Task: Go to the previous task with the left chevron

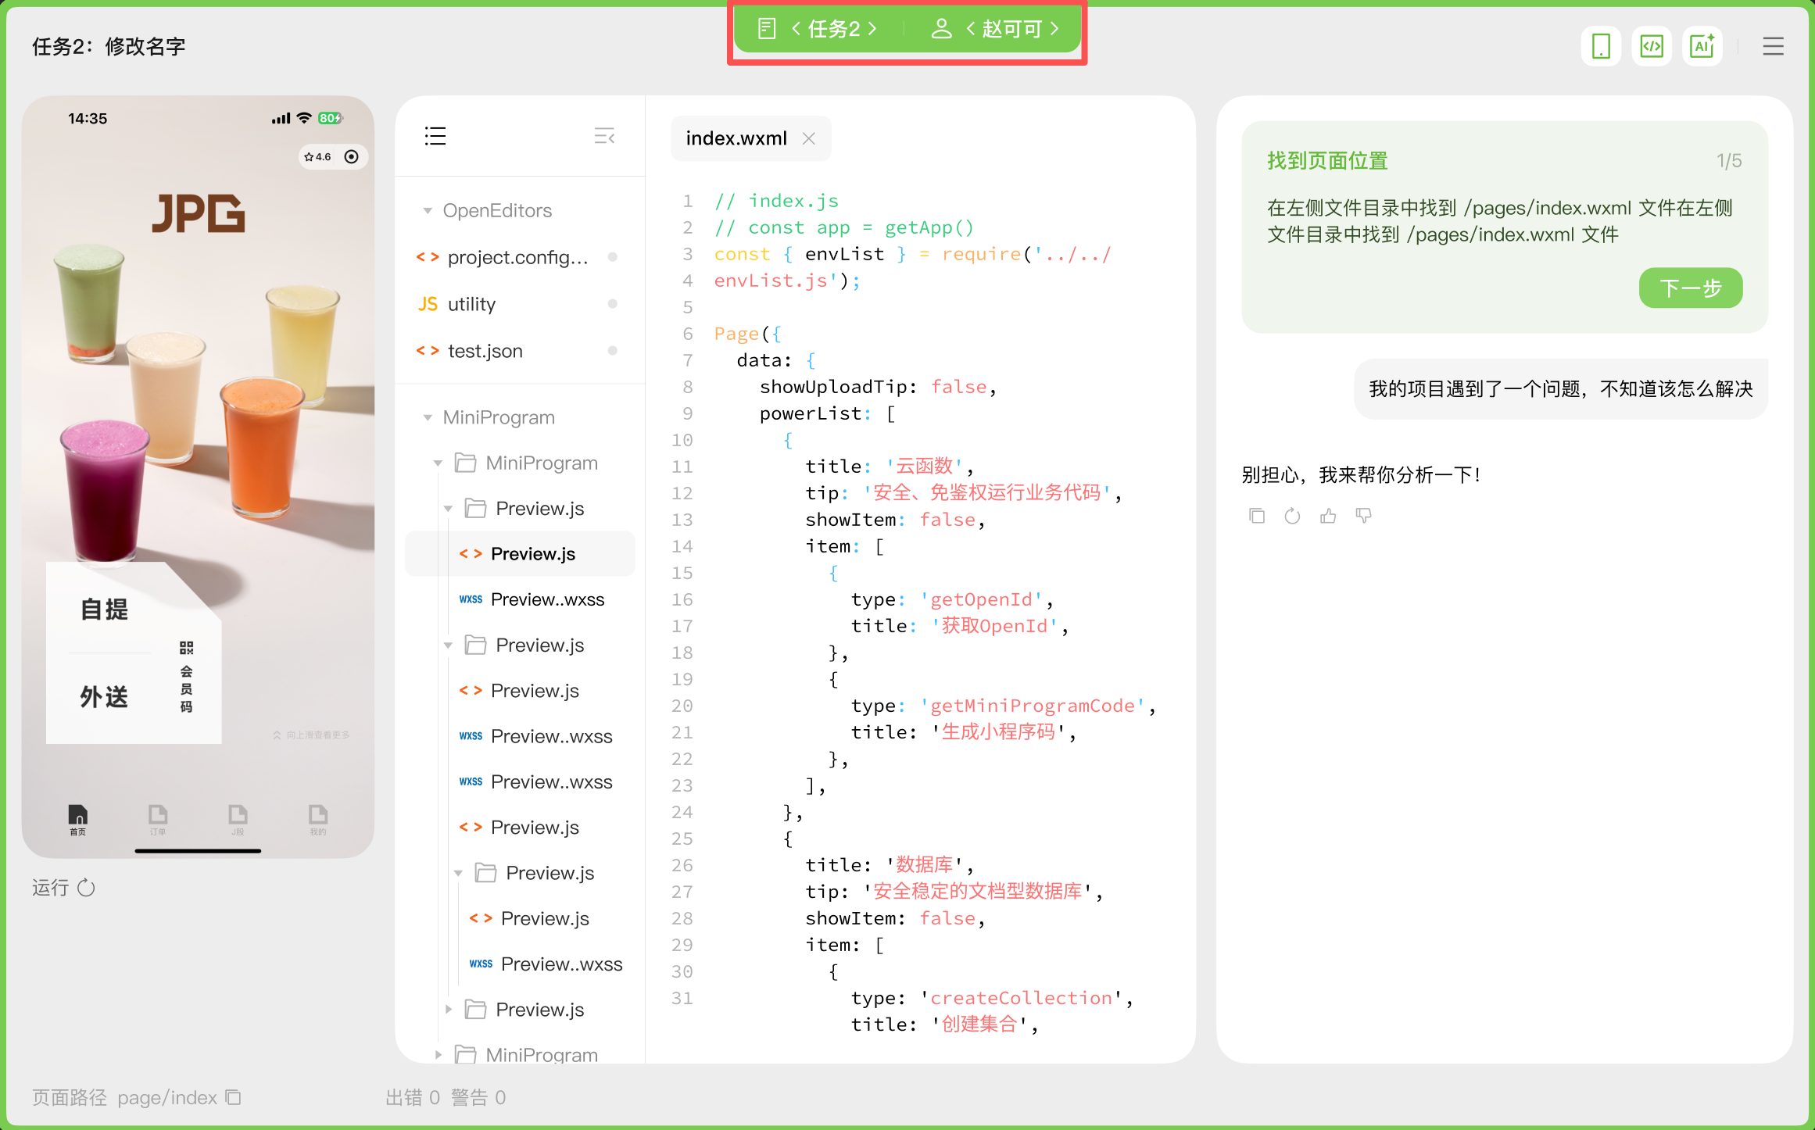Action: point(796,29)
